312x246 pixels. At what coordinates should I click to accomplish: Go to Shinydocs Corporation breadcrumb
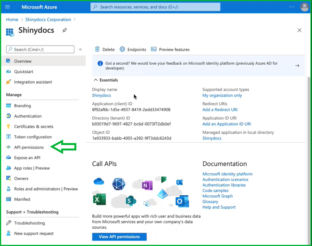pyautogui.click(x=48, y=19)
